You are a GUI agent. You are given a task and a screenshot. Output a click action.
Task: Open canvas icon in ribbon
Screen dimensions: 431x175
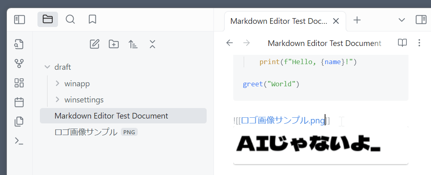coord(19,83)
